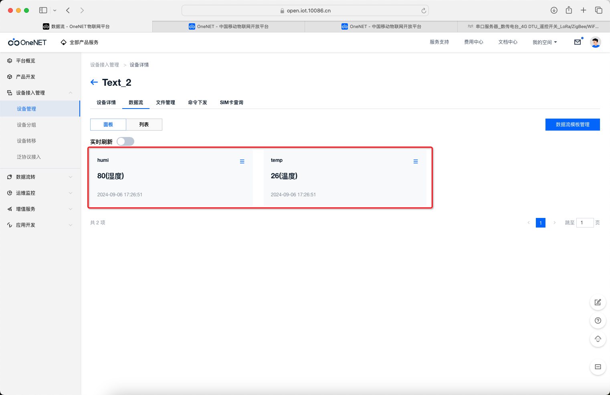Click the user avatar icon

(x=596, y=42)
